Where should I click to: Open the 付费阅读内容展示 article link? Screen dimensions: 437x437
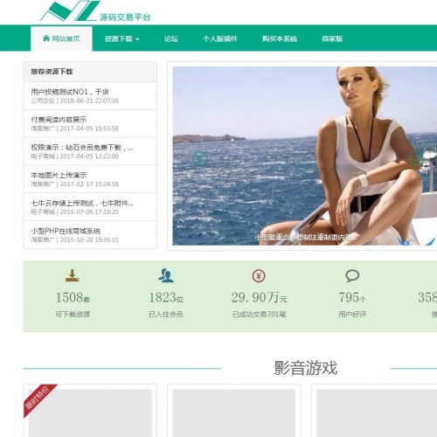tap(59, 120)
